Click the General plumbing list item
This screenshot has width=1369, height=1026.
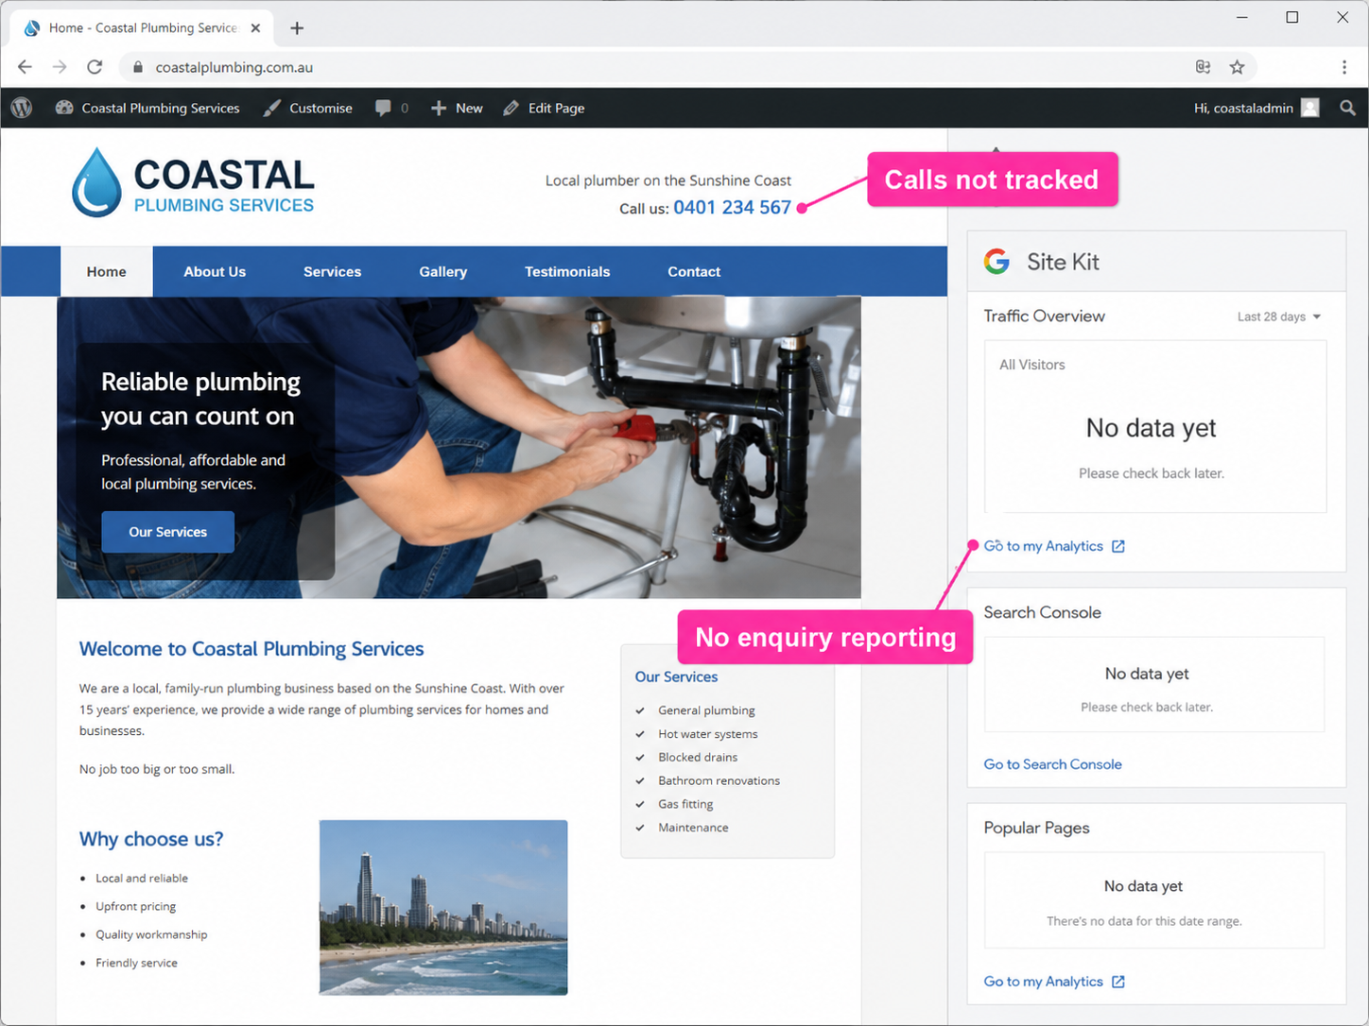pos(706,710)
